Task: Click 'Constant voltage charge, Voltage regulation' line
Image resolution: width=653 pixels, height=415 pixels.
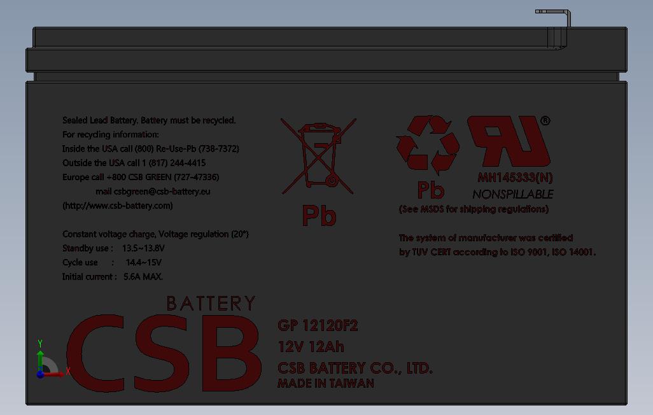Action: (x=155, y=234)
